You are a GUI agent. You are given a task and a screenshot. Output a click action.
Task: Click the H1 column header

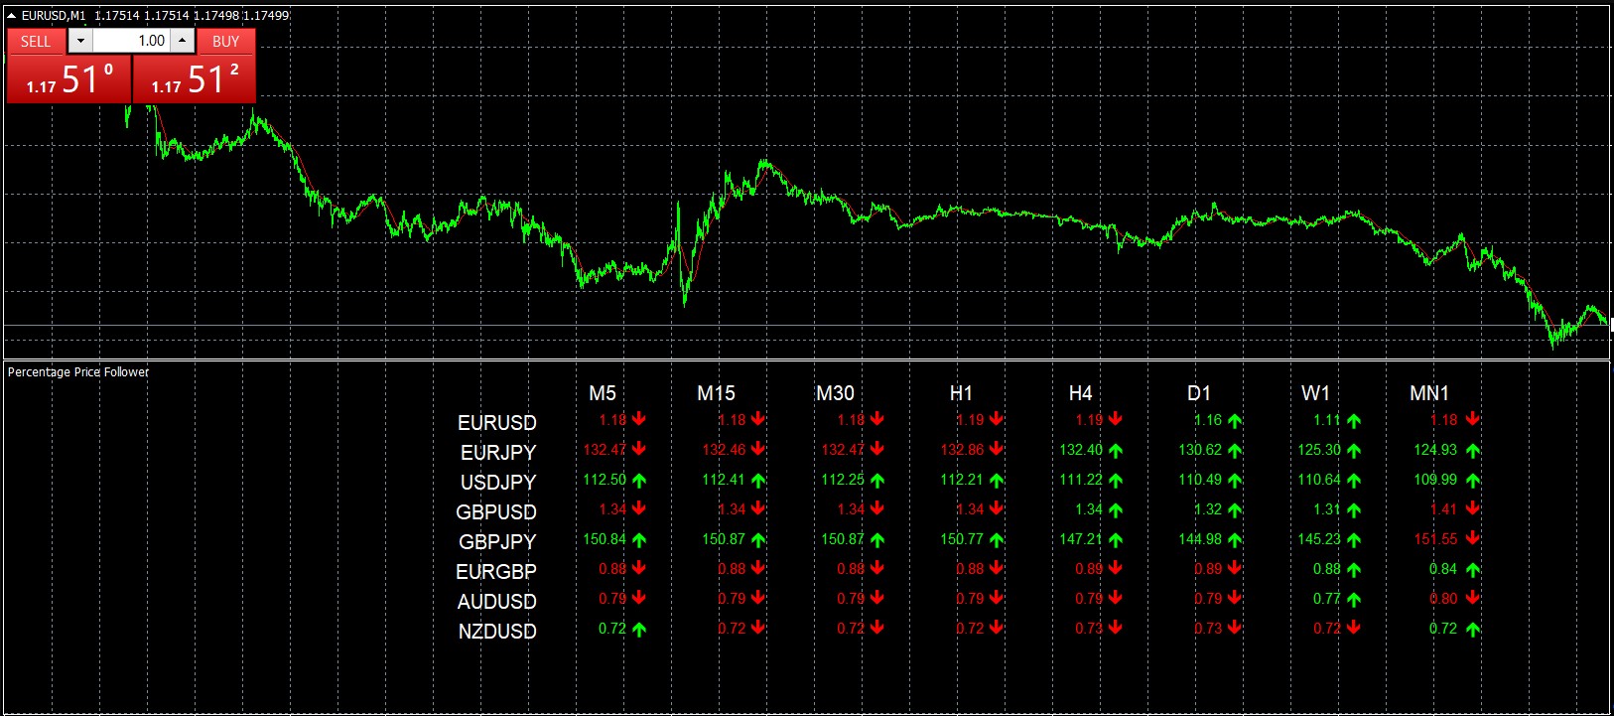(x=961, y=393)
